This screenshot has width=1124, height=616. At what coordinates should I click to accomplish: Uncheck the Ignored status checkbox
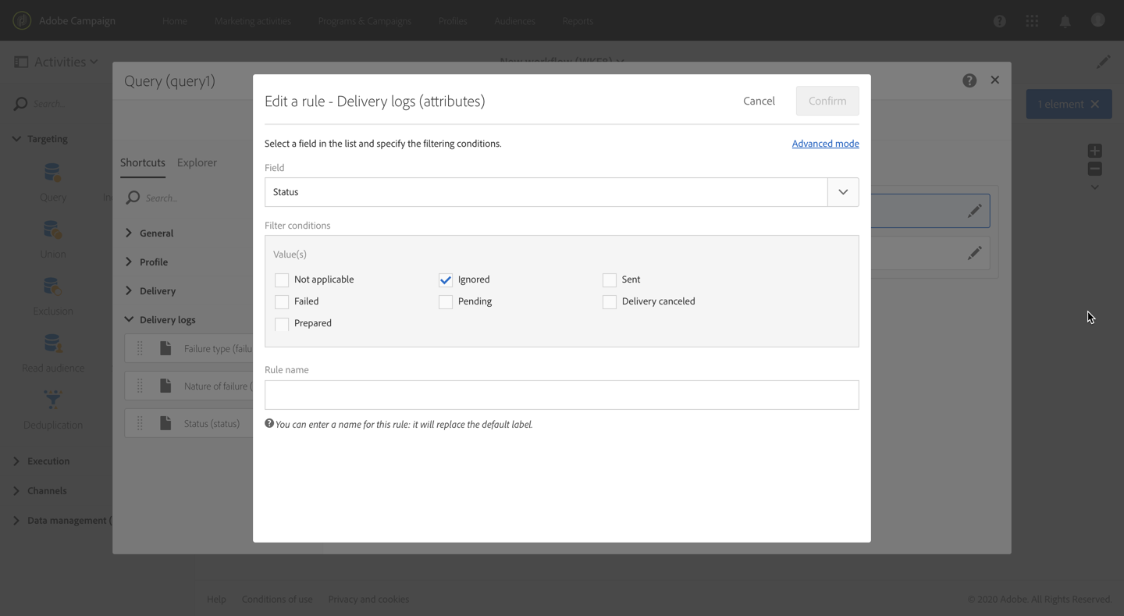pyautogui.click(x=446, y=280)
